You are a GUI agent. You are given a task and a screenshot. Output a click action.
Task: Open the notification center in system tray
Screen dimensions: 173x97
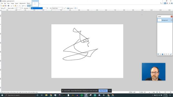click(170, 95)
